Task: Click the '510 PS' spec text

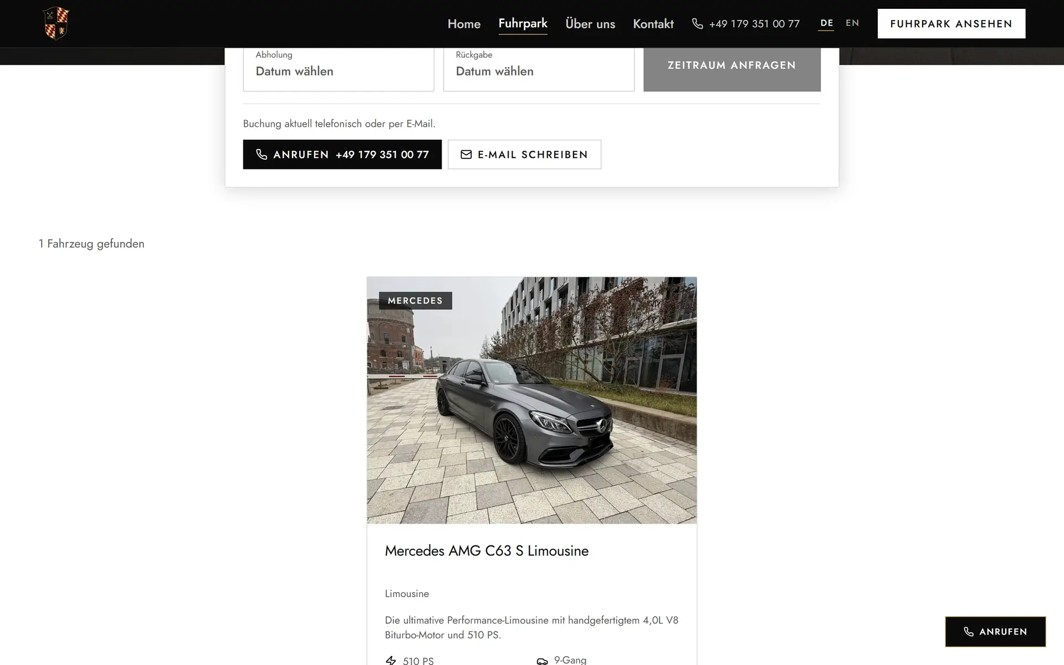Action: 418,661
